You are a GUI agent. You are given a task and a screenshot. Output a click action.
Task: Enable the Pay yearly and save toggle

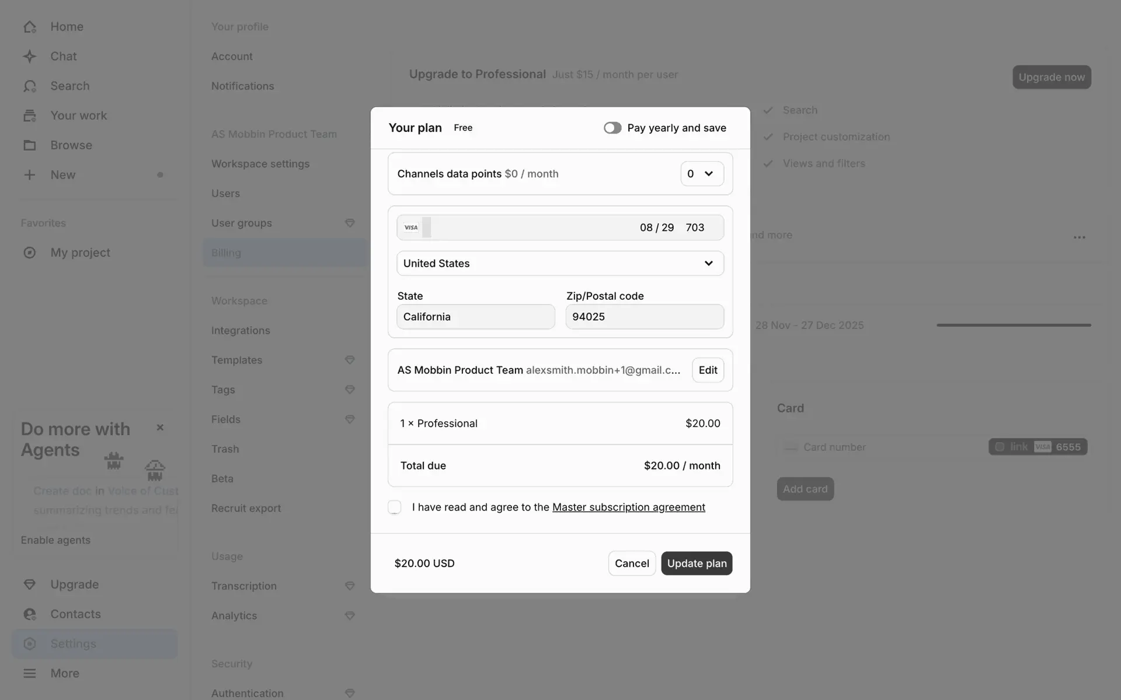tap(612, 128)
